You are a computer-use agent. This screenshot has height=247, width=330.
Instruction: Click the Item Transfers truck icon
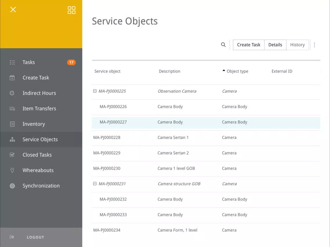click(x=12, y=109)
